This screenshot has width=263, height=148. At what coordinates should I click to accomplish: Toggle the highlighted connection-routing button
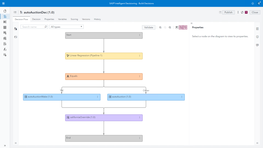point(181,27)
